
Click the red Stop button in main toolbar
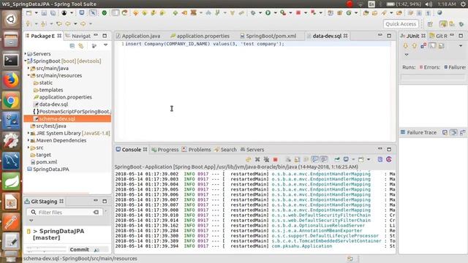coord(298,13)
